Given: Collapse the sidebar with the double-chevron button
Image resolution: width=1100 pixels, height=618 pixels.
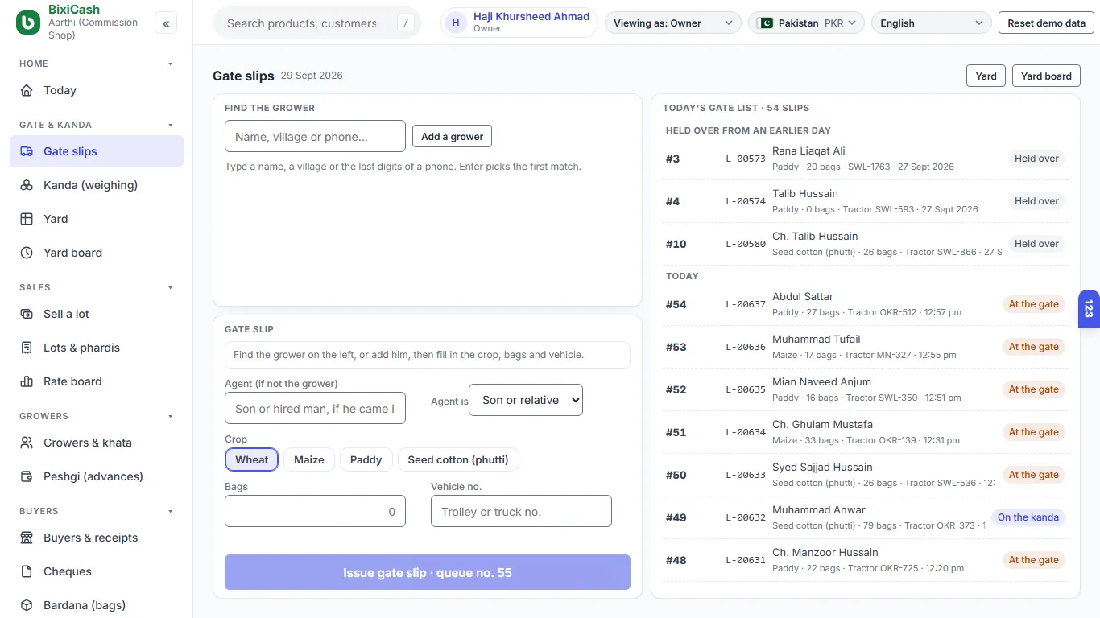Looking at the screenshot, I should coord(166,23).
